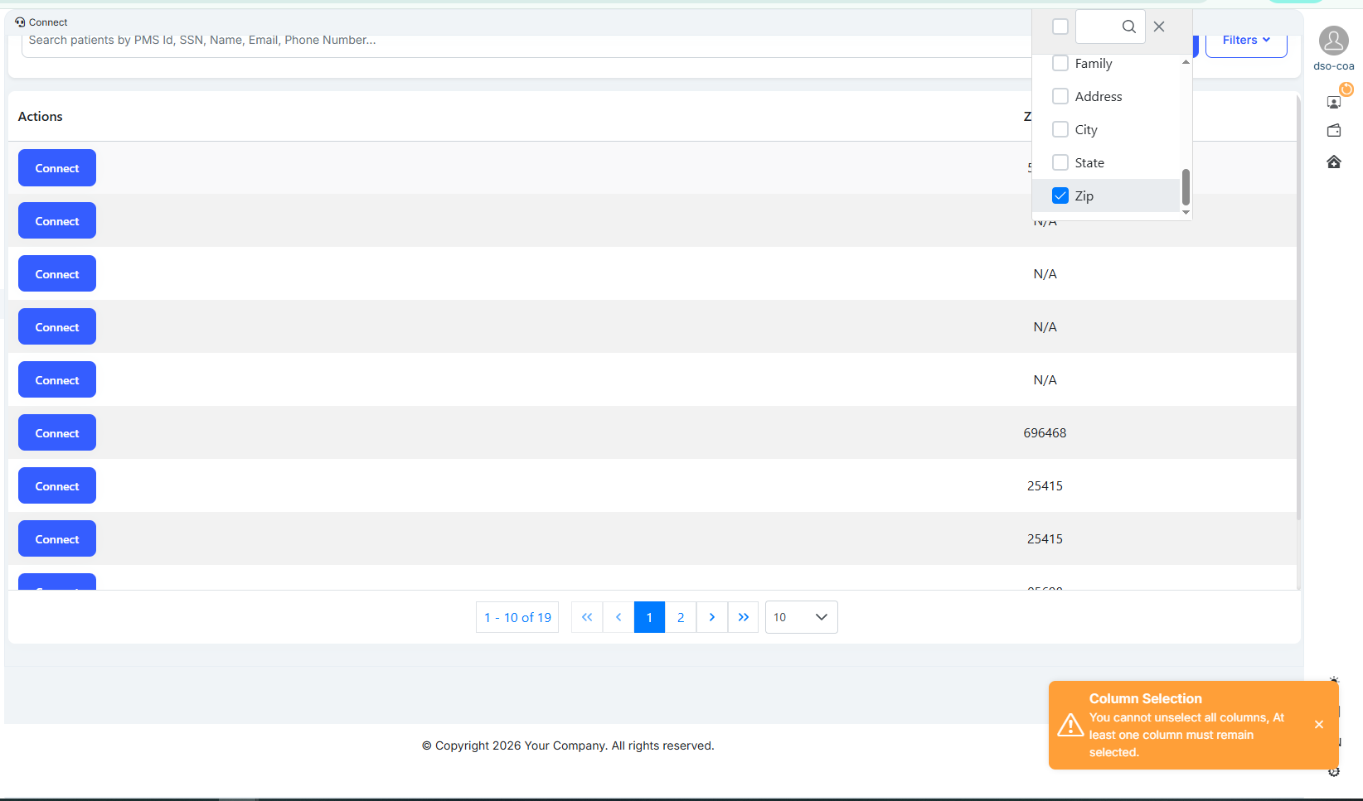The height and width of the screenshot is (801, 1363).
Task: Close the column selector panel with X
Action: (x=1159, y=27)
